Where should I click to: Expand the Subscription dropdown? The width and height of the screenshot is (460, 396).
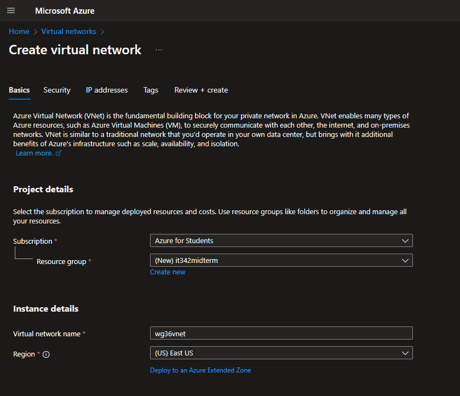click(x=281, y=240)
